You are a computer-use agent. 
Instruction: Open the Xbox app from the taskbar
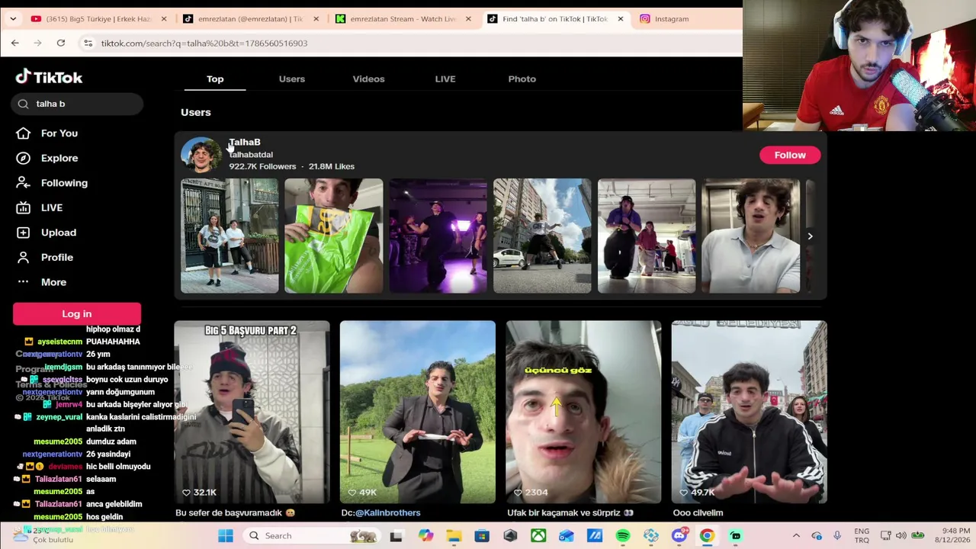538,536
